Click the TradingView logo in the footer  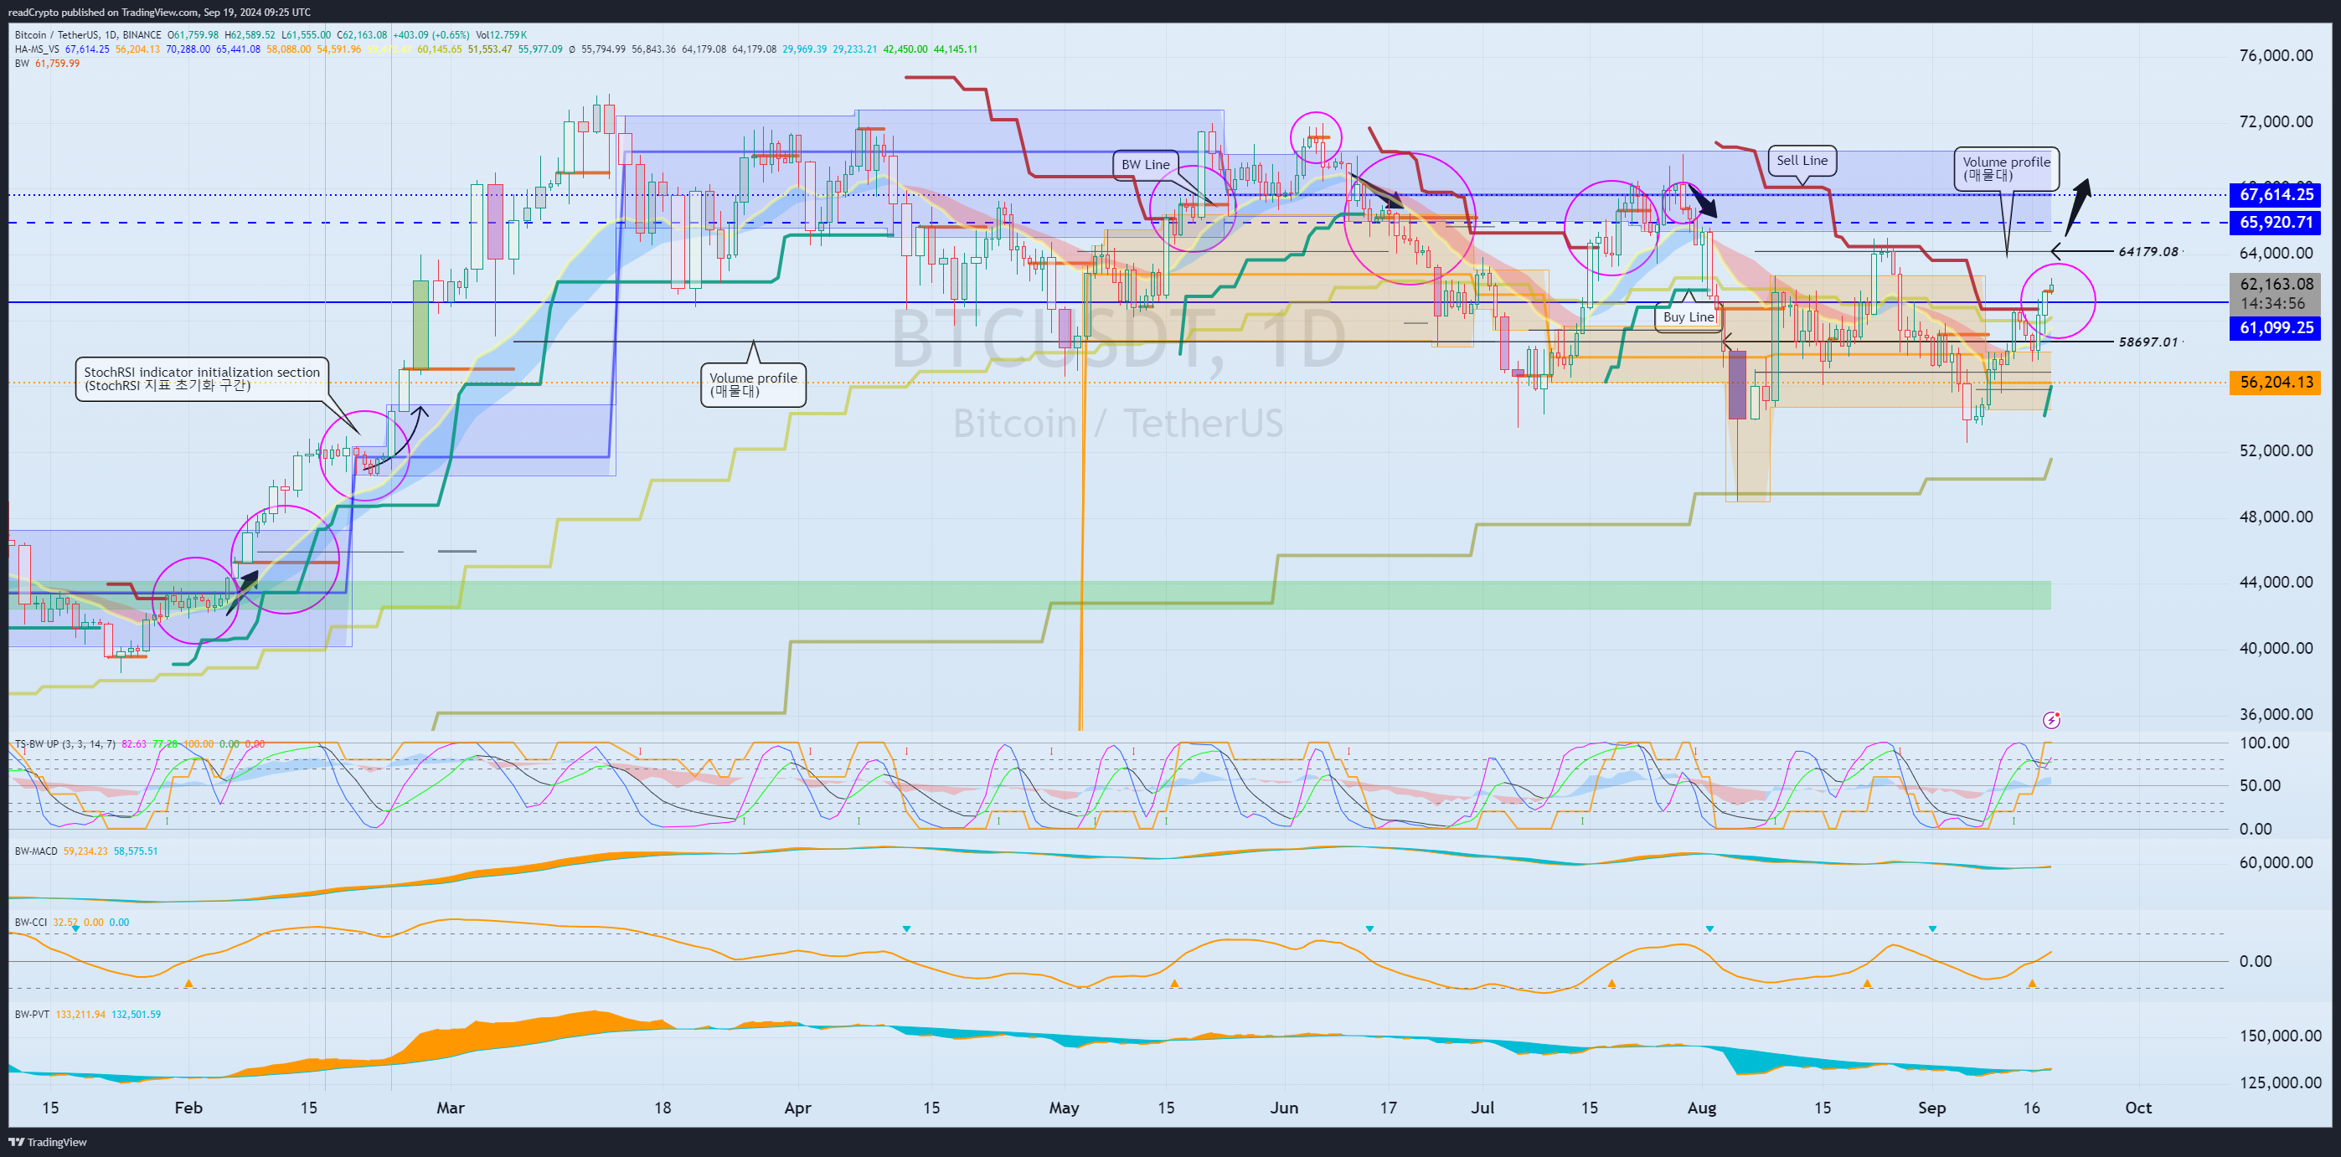(x=47, y=1142)
